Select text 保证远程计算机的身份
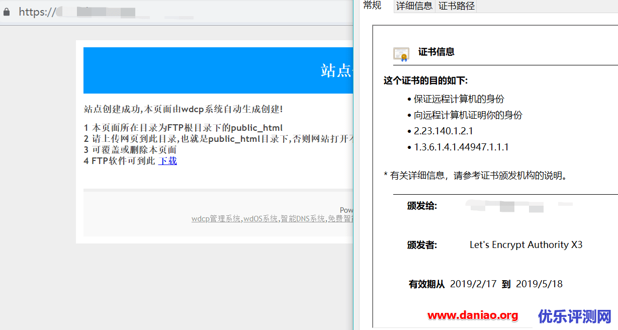Viewport: 618px width, 330px height. [459, 99]
